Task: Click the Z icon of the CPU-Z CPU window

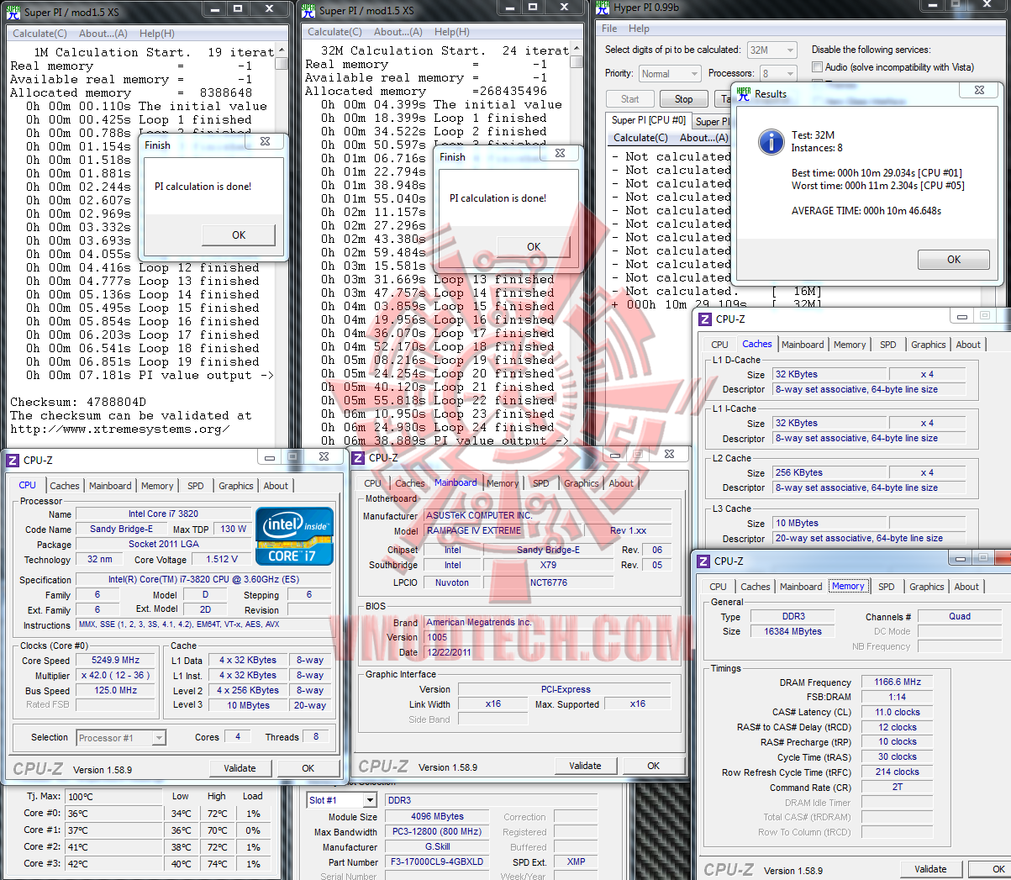Action: (13, 460)
